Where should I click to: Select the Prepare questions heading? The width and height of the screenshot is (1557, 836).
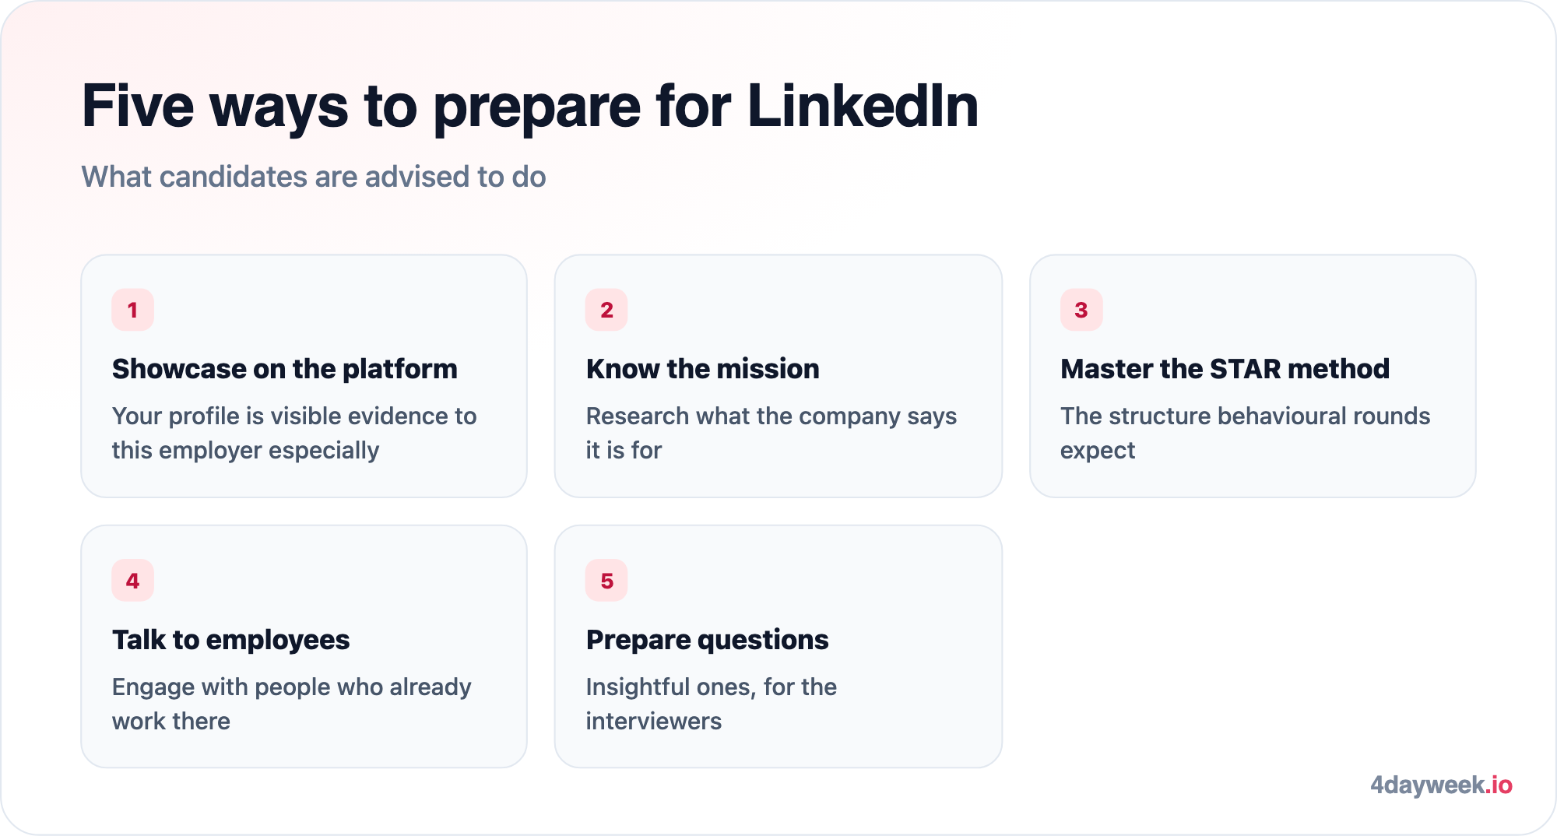pos(707,640)
